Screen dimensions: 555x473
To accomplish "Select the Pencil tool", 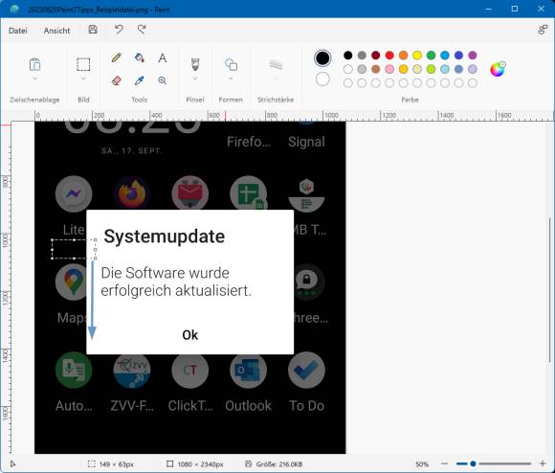I will click(116, 57).
